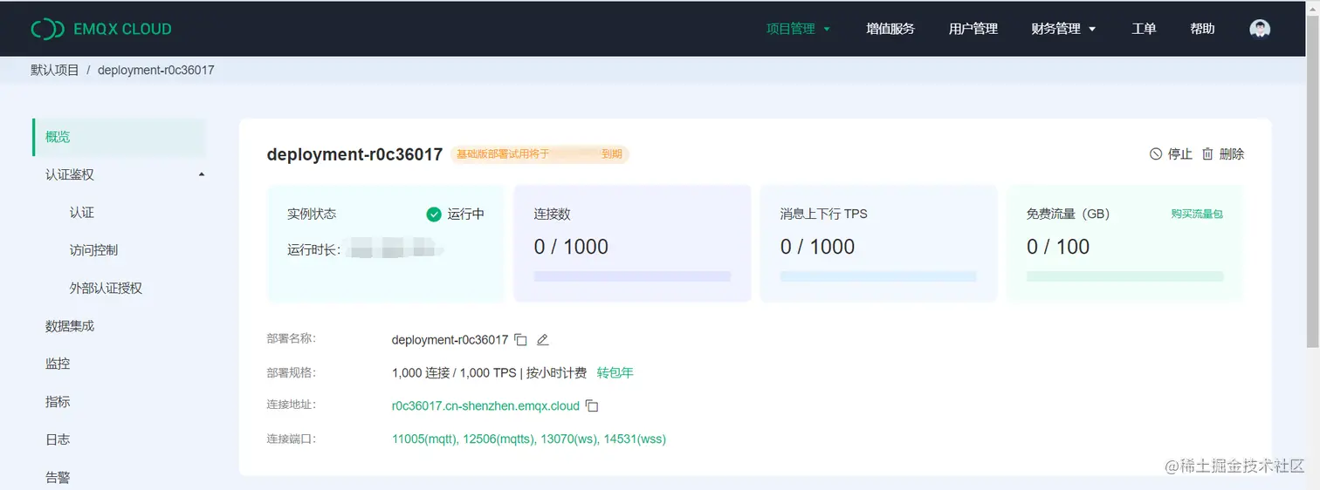Viewport: 1320px width, 490px height.
Task: Click the 消息上下行 TPS progress bar
Action: pos(878,276)
